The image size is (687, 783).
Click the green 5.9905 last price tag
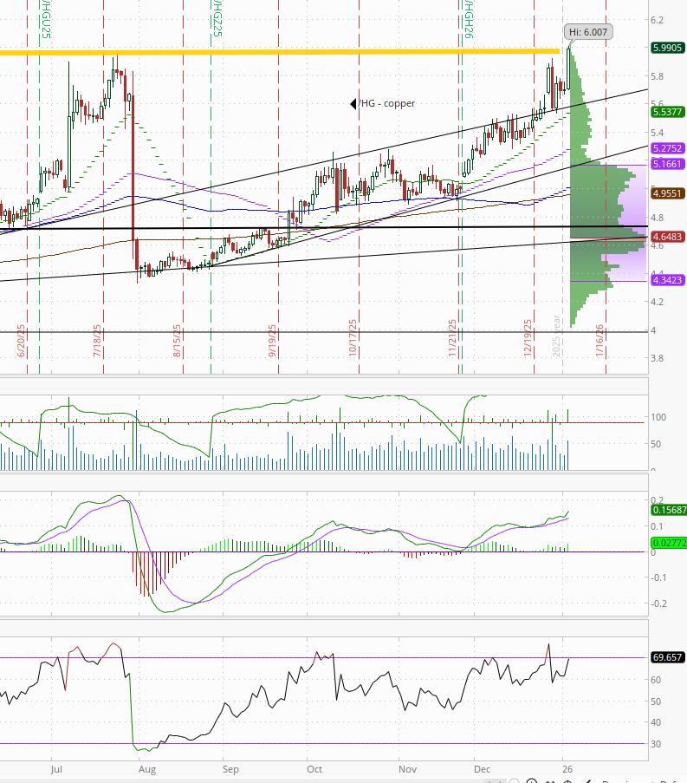667,48
